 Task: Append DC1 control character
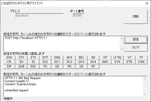57,62
